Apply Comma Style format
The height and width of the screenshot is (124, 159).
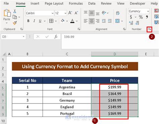[x=147, y=17]
